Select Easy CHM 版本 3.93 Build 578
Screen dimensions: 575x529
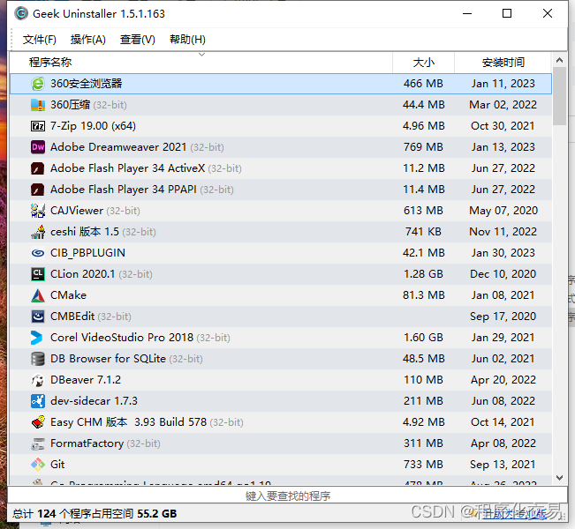[128, 422]
